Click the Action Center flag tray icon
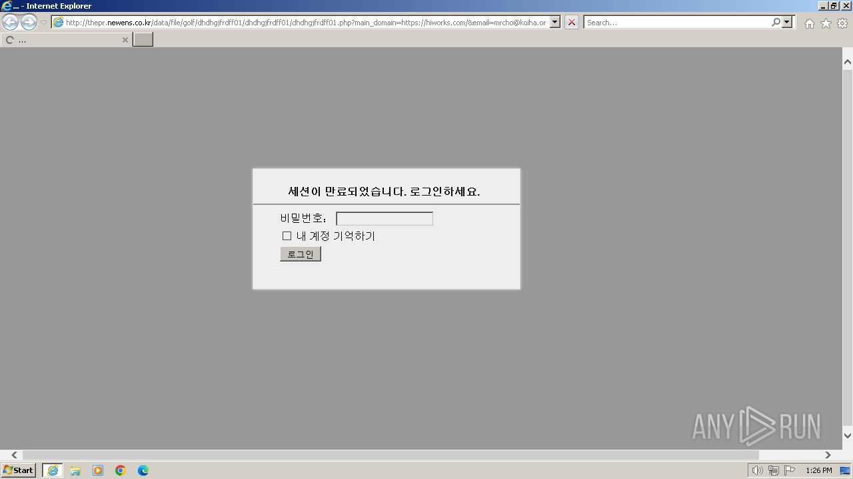This screenshot has height=479, width=853. [790, 470]
